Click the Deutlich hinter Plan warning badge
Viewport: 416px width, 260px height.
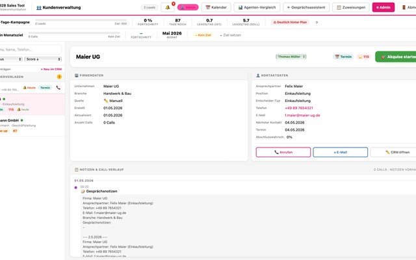pos(291,22)
